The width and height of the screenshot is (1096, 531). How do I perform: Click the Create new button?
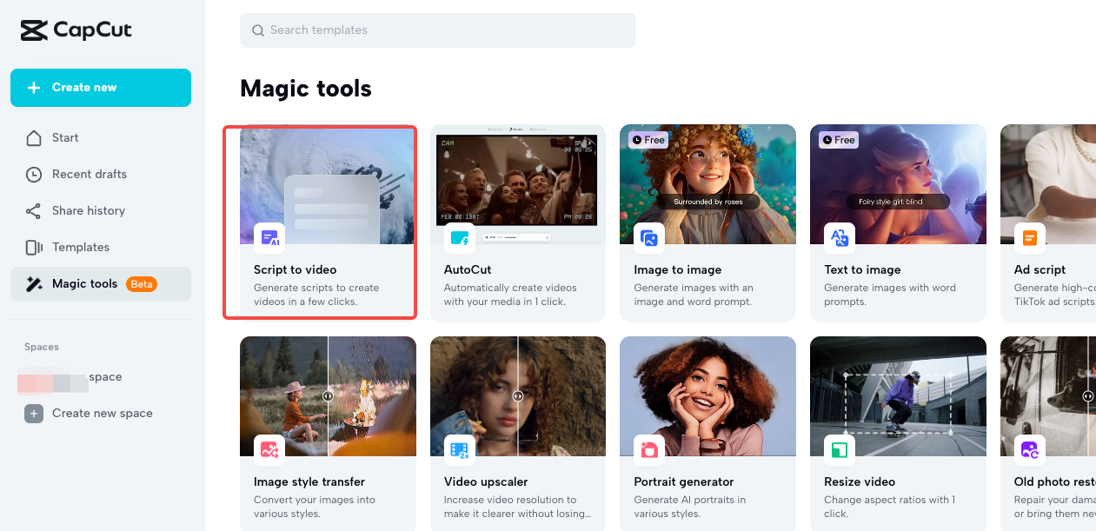100,88
